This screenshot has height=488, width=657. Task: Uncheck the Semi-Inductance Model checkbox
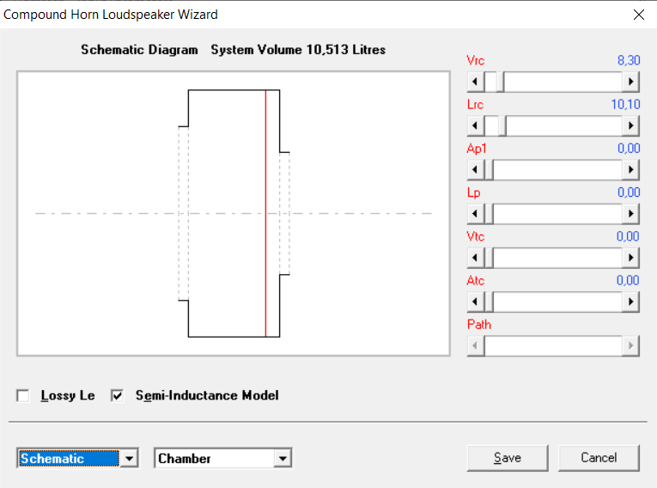coord(118,395)
